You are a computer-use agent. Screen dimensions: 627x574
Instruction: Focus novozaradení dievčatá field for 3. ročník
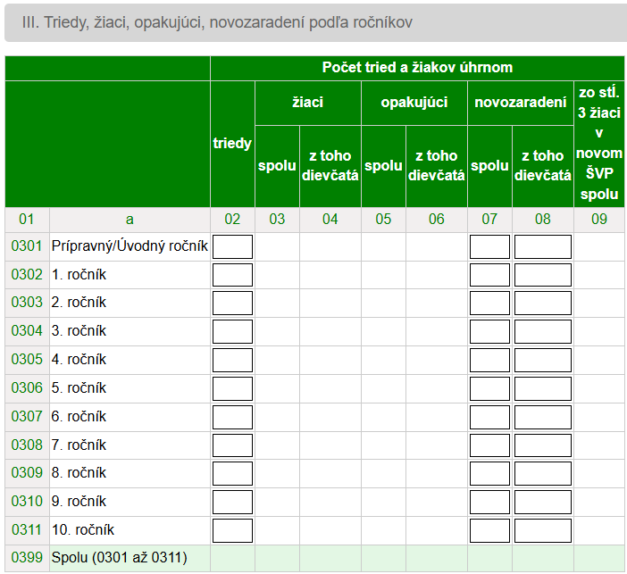(542, 332)
